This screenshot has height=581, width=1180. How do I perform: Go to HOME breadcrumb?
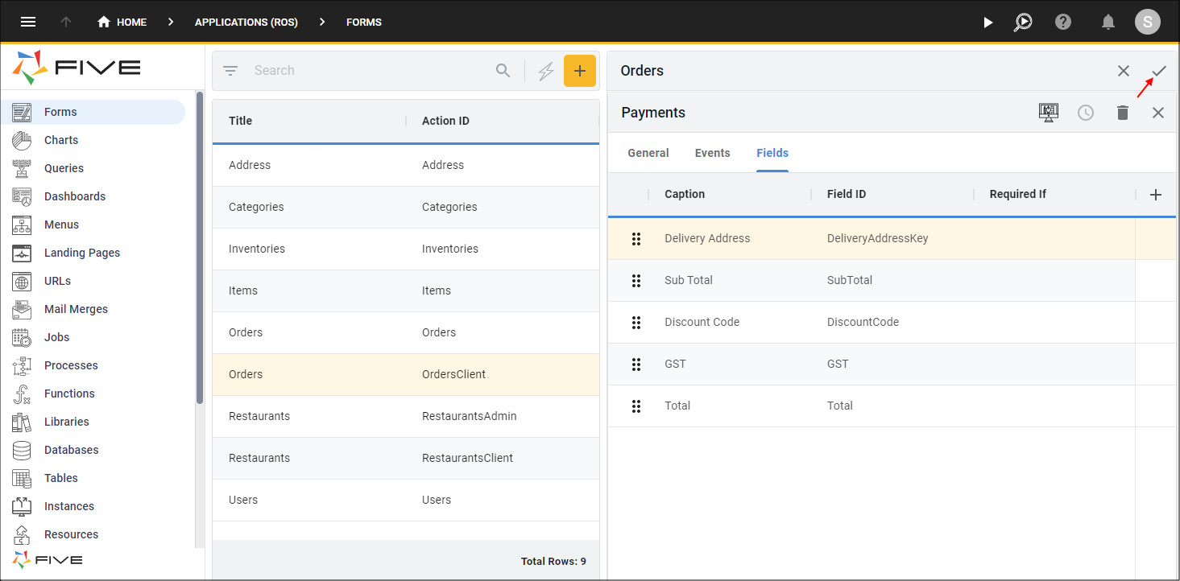[131, 23]
